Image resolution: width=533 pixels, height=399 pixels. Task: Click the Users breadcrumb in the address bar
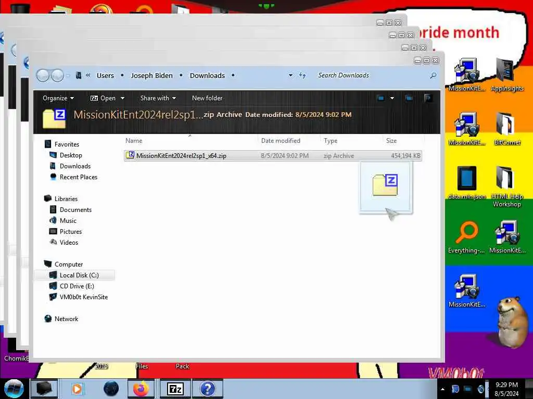click(105, 75)
